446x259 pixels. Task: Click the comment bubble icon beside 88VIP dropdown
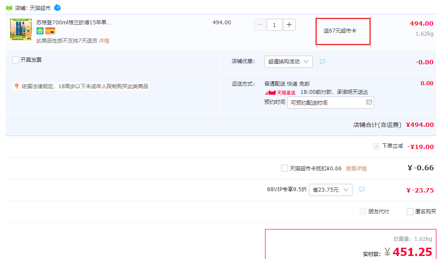tap(362, 189)
